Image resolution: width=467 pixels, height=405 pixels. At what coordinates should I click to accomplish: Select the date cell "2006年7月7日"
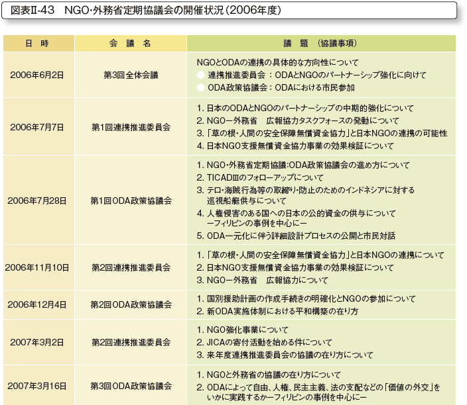[x=37, y=127]
